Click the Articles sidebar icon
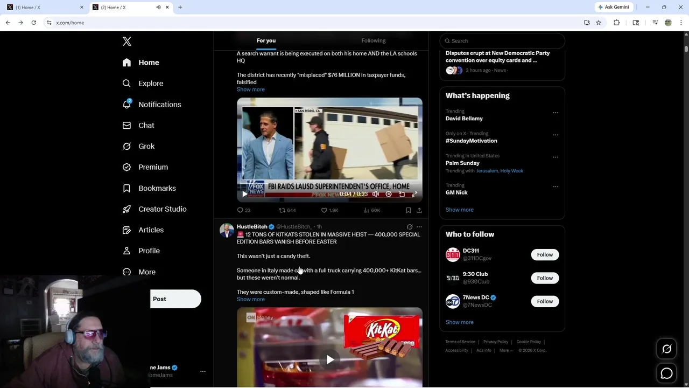 (126, 230)
